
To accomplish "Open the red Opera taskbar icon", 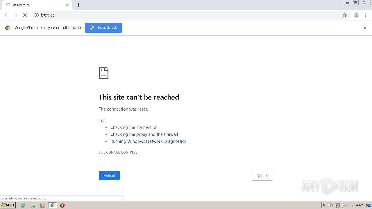I will click(62, 205).
